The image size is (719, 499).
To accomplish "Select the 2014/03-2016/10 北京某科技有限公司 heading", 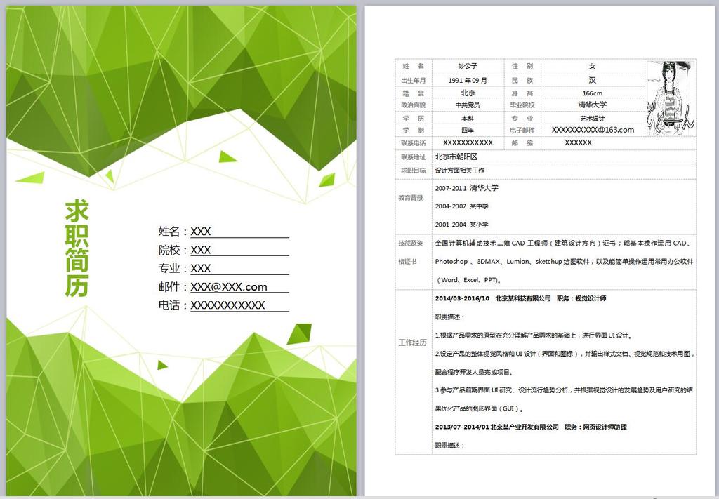I will click(x=520, y=298).
